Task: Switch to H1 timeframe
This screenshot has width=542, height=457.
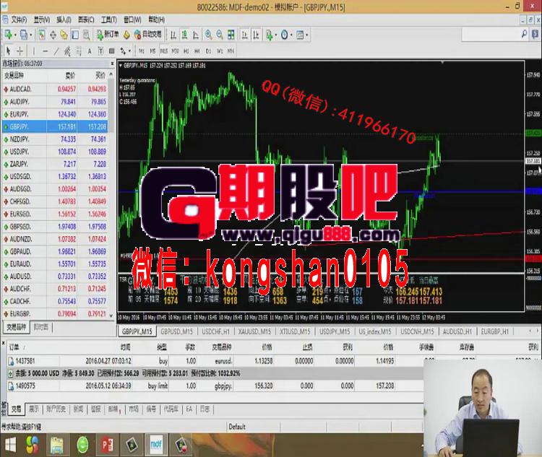Action: click(186, 51)
